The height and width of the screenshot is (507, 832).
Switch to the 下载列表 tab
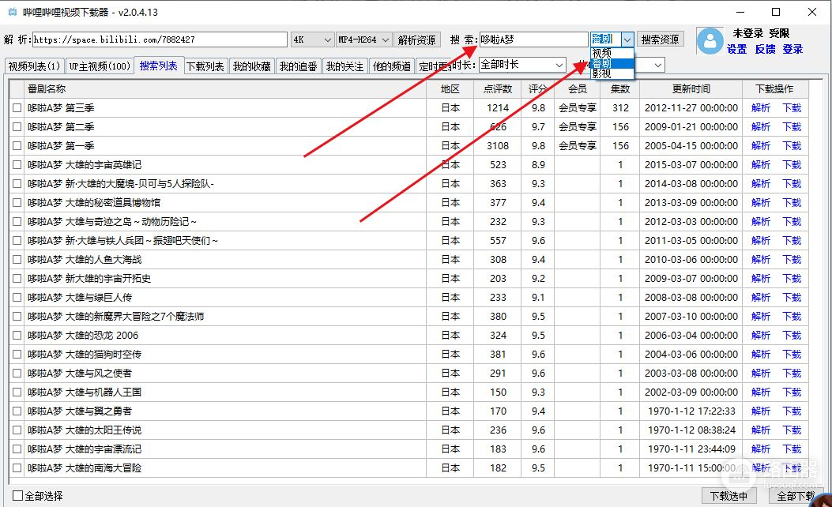[x=205, y=67]
